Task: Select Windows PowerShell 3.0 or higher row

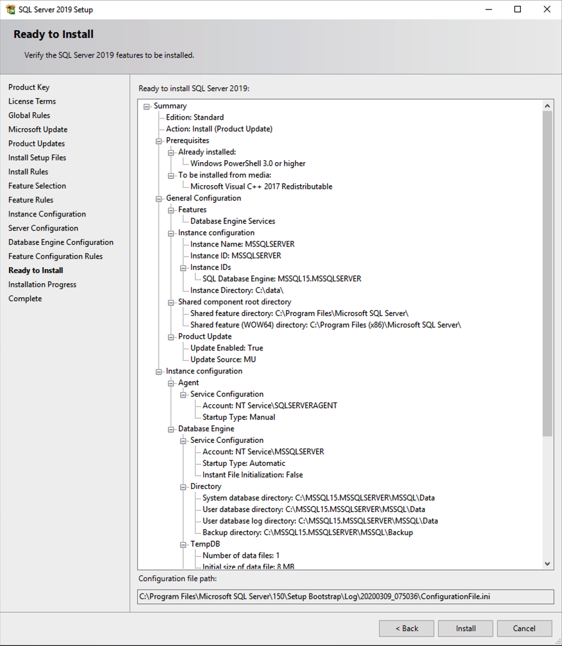Action: tap(248, 163)
